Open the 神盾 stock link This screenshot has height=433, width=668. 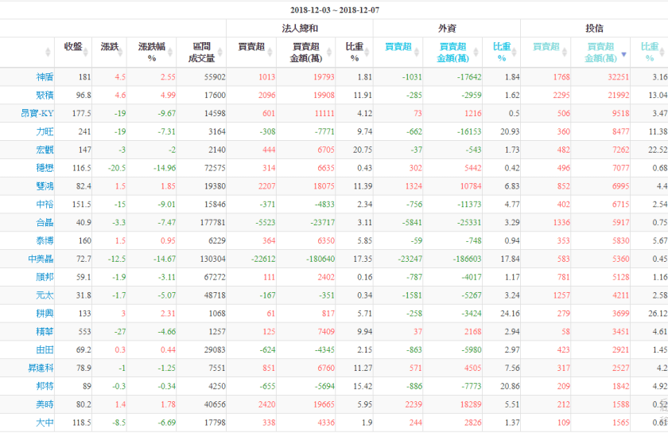point(45,77)
